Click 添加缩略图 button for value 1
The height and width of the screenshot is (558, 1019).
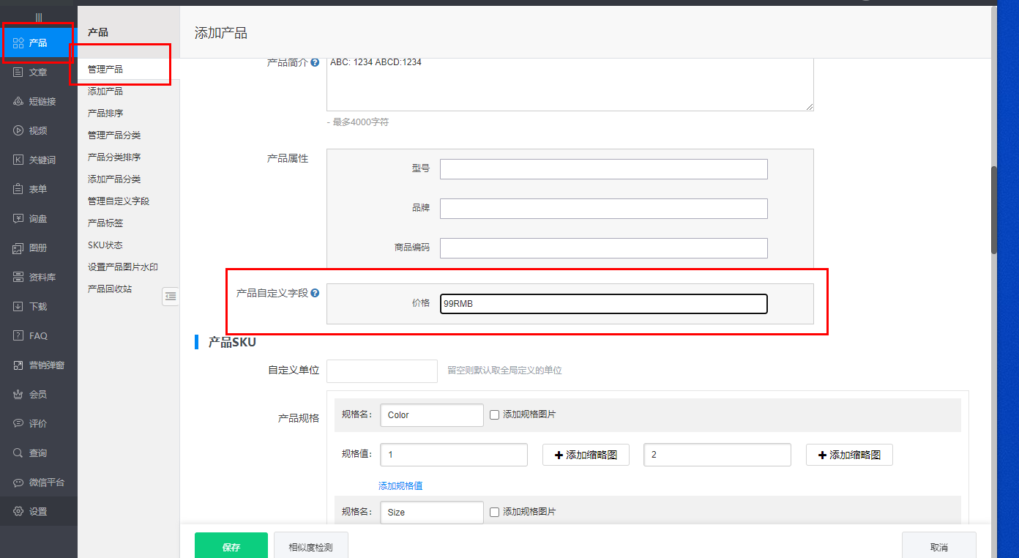(x=586, y=455)
